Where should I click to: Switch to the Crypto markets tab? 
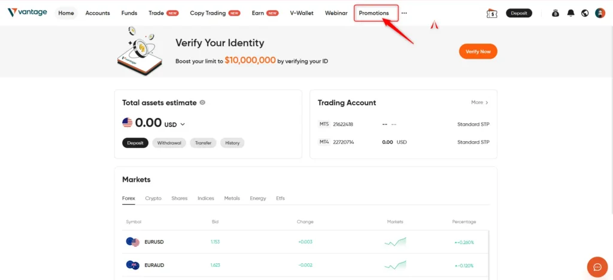[x=153, y=199]
